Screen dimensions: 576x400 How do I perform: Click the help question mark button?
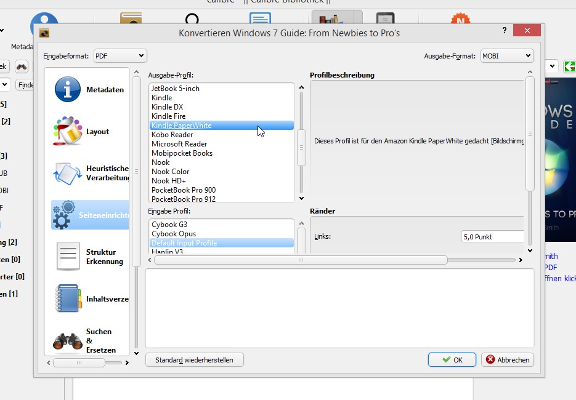click(x=505, y=30)
